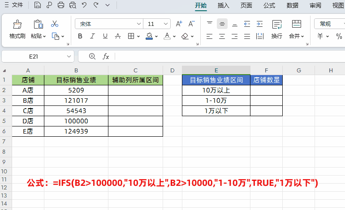Align text to top
Viewport: 345px width, 210px height.
[210, 24]
